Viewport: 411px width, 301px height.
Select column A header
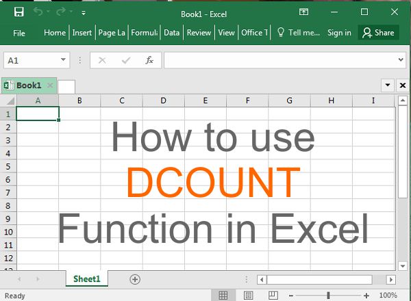coord(38,101)
